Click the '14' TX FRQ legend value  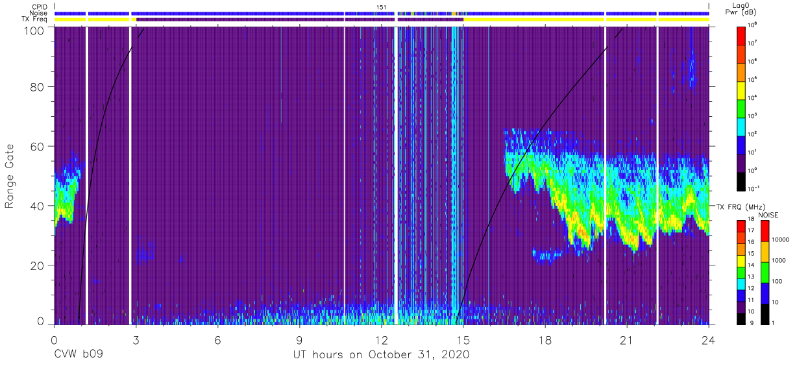coord(751,265)
